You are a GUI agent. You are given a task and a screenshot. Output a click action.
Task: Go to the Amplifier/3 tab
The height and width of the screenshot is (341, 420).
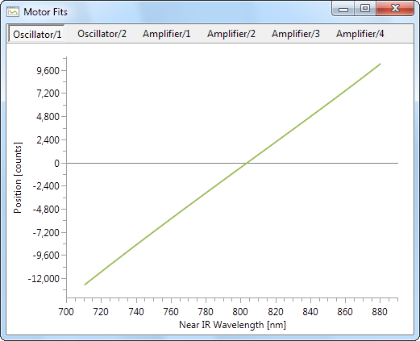pos(296,34)
